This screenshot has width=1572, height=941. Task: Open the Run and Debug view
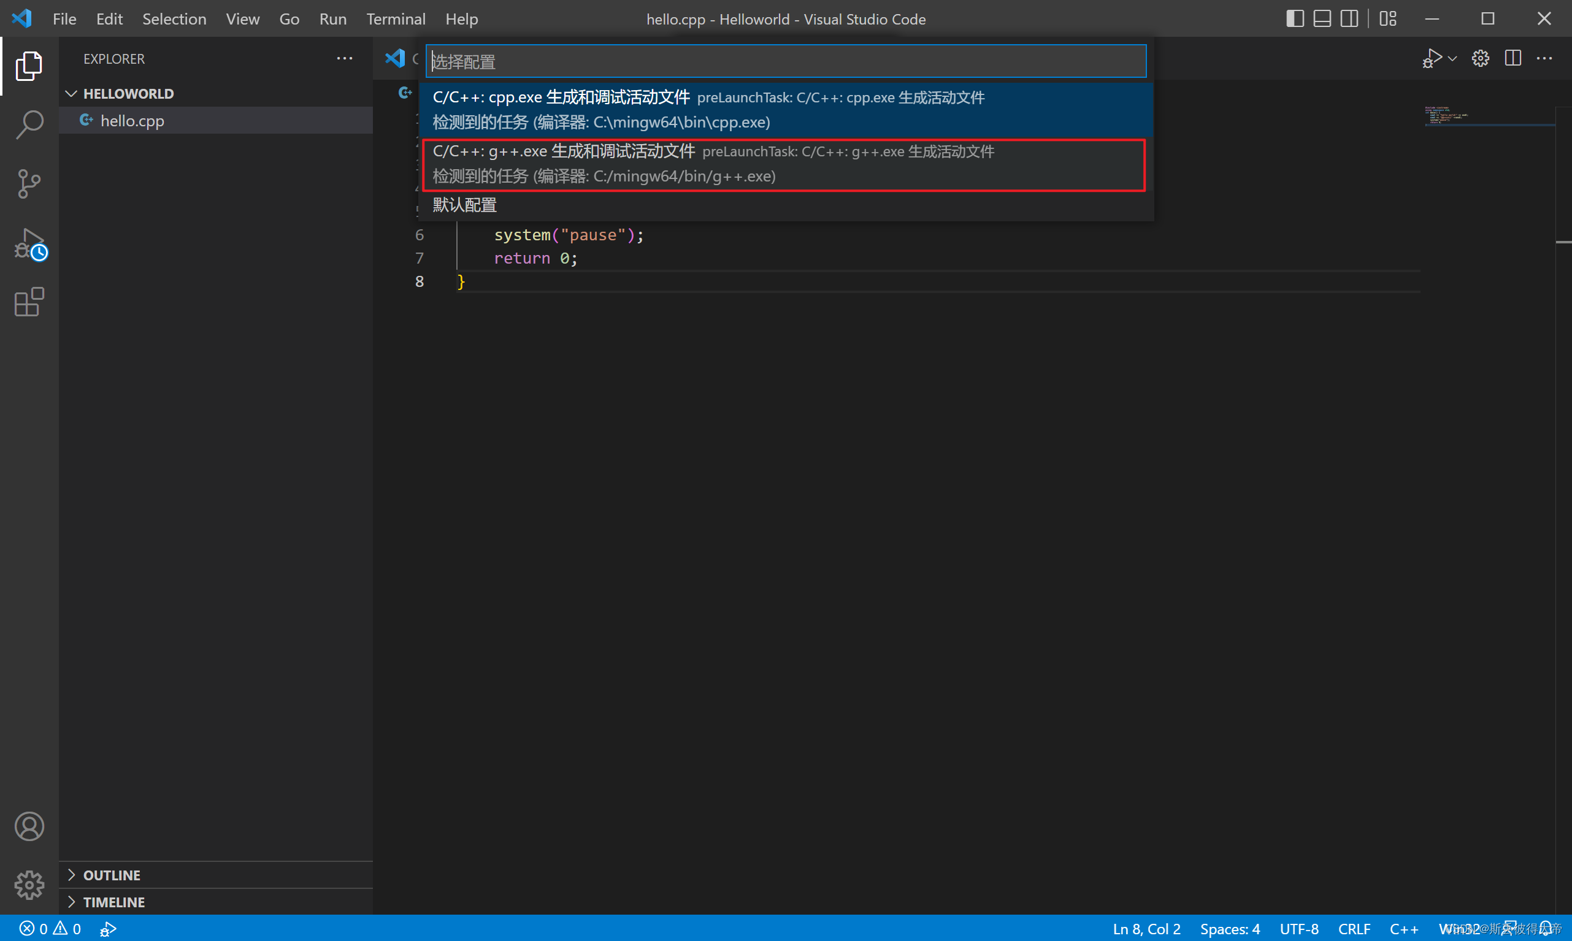click(x=30, y=244)
